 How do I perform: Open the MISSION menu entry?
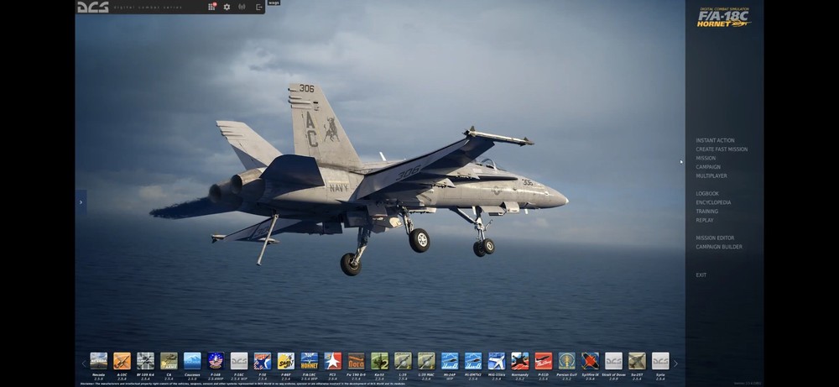pyautogui.click(x=706, y=158)
